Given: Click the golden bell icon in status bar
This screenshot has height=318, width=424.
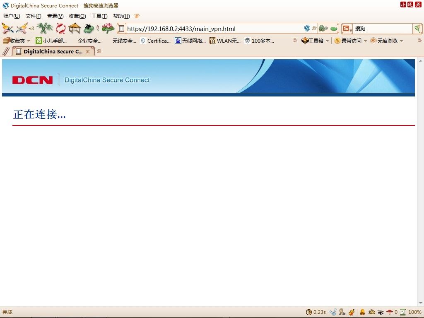Looking at the screenshot, I should pyautogui.click(x=362, y=312).
